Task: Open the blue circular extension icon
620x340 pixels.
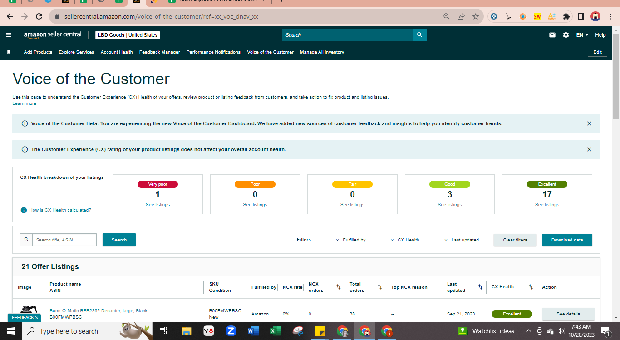Action: [x=494, y=16]
